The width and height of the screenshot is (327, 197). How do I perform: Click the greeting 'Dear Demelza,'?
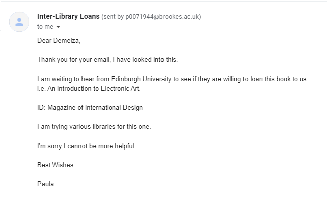pos(59,40)
